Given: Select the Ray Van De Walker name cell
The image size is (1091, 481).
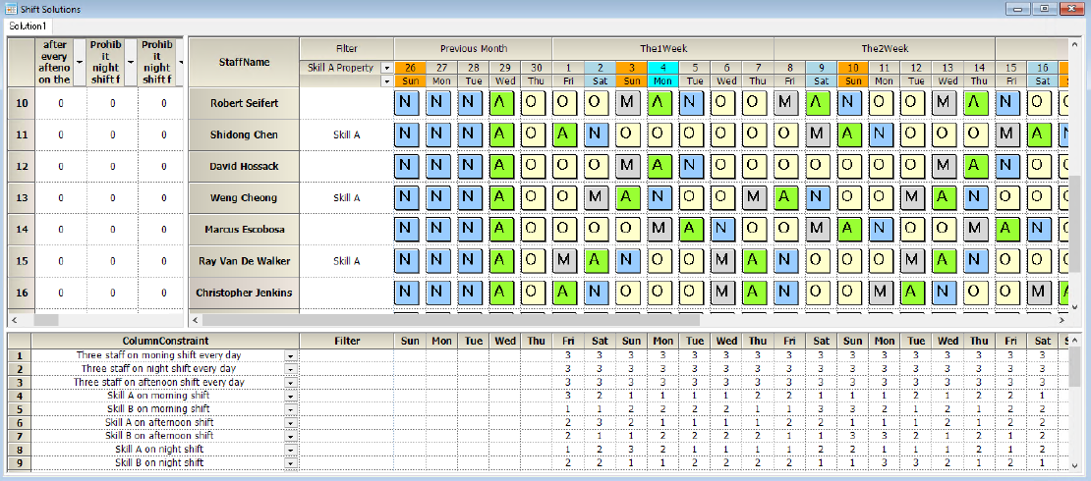Looking at the screenshot, I should click(244, 261).
